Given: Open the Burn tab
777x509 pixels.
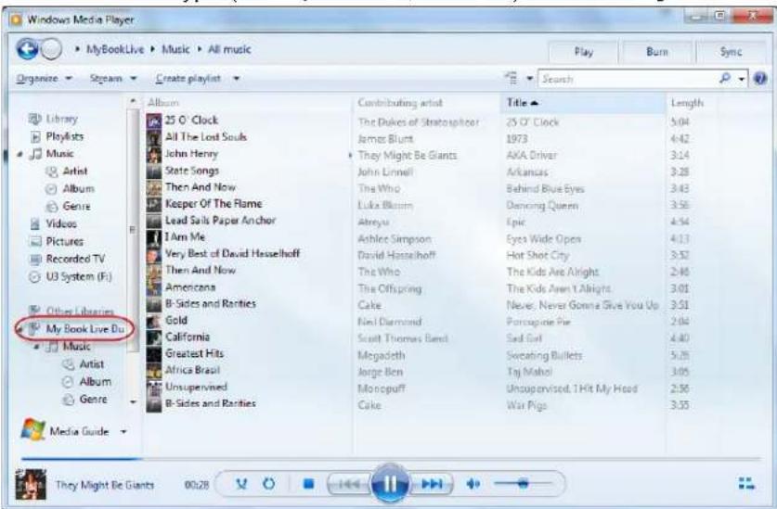Looking at the screenshot, I should (x=656, y=52).
